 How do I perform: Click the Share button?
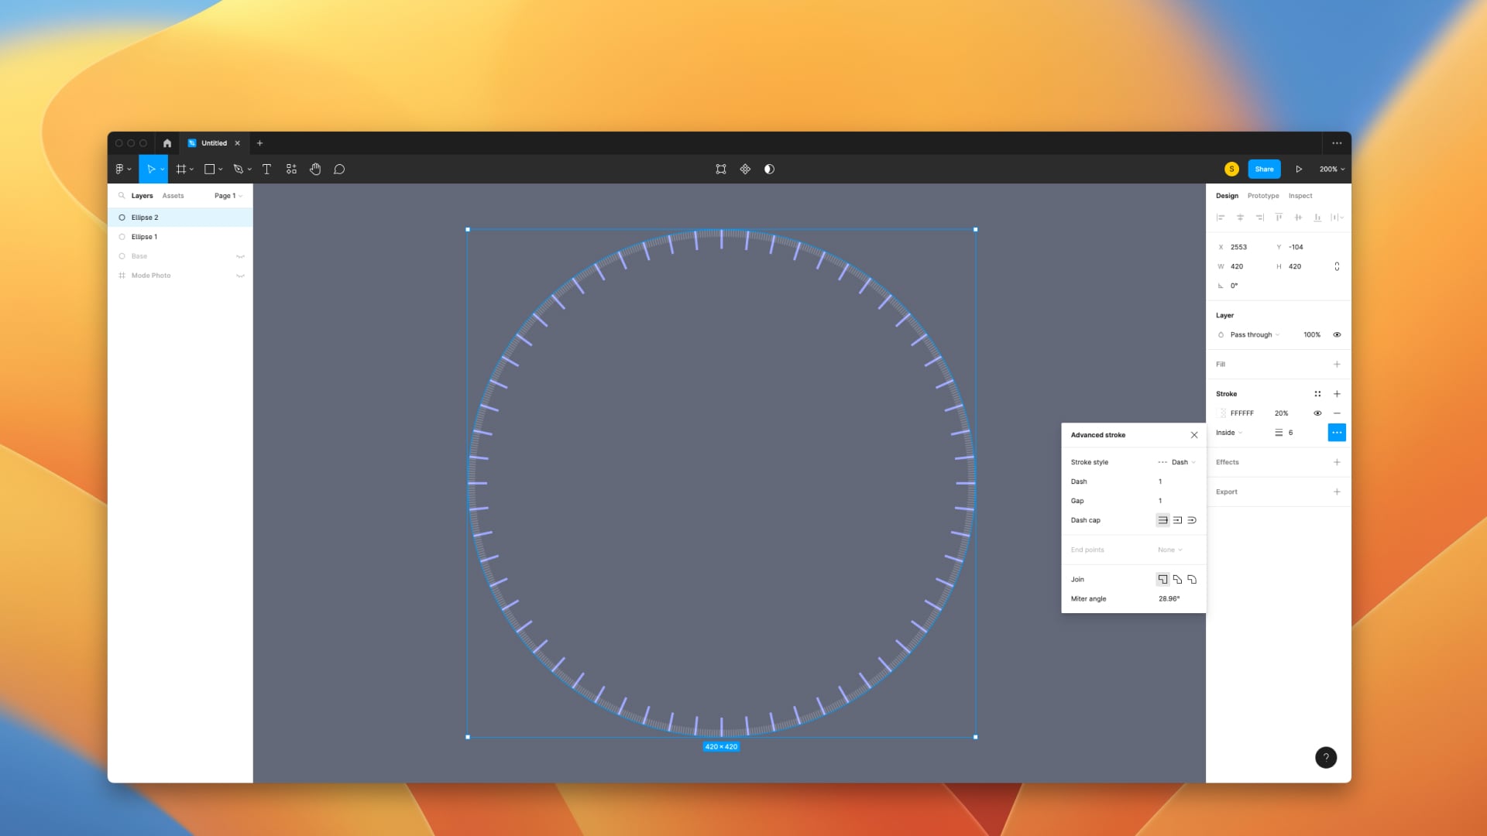pos(1264,169)
